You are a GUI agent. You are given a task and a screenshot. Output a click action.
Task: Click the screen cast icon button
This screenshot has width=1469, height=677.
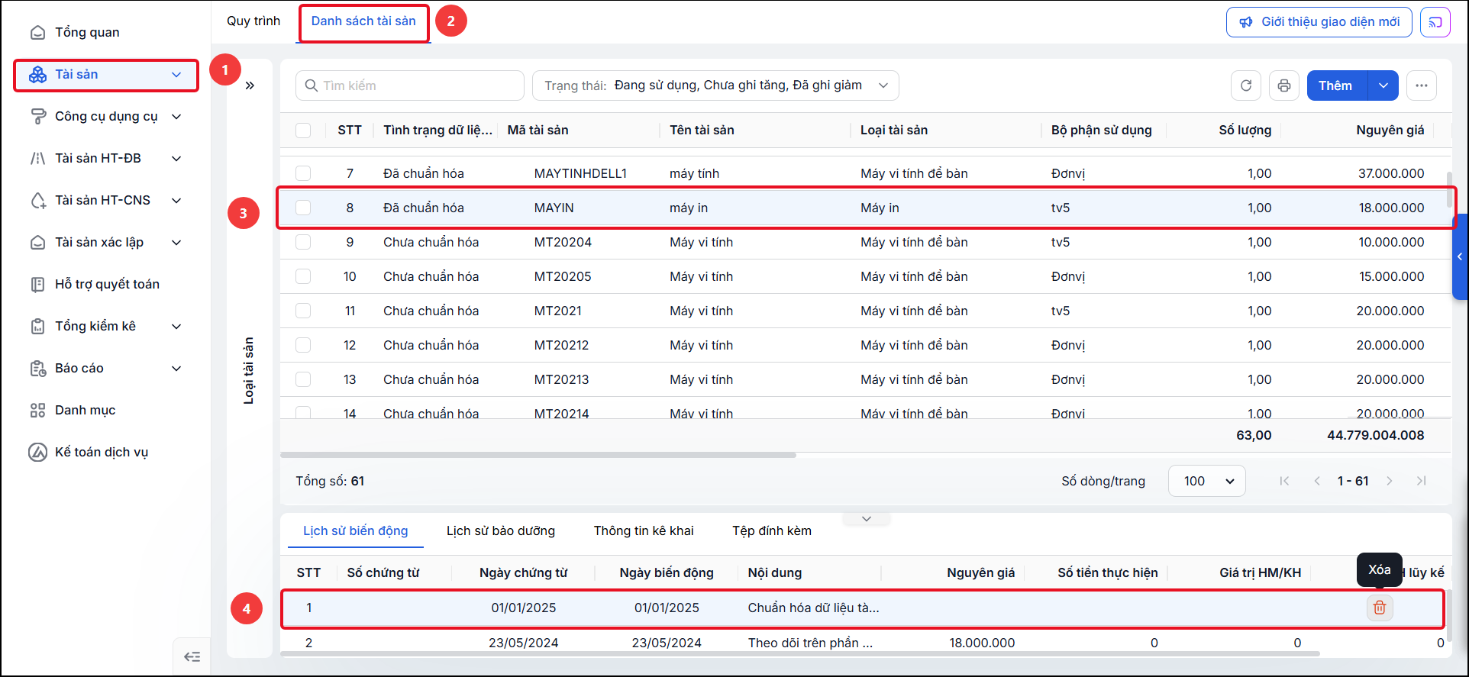(x=1435, y=22)
